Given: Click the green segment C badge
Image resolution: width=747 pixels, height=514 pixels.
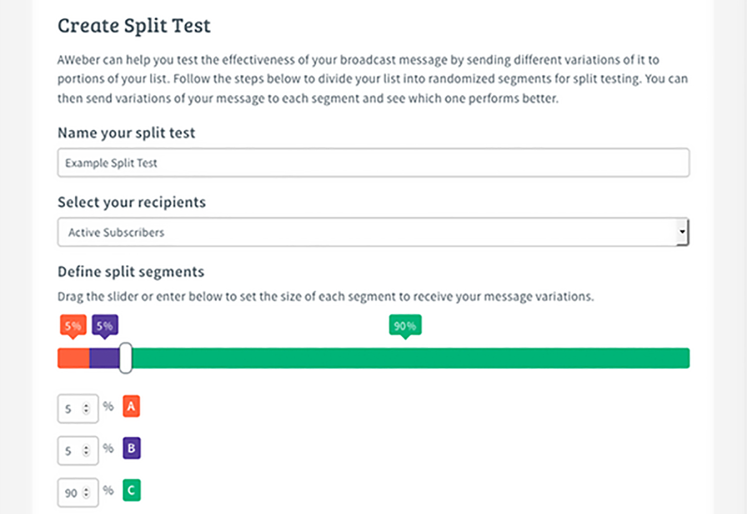Looking at the screenshot, I should [131, 490].
